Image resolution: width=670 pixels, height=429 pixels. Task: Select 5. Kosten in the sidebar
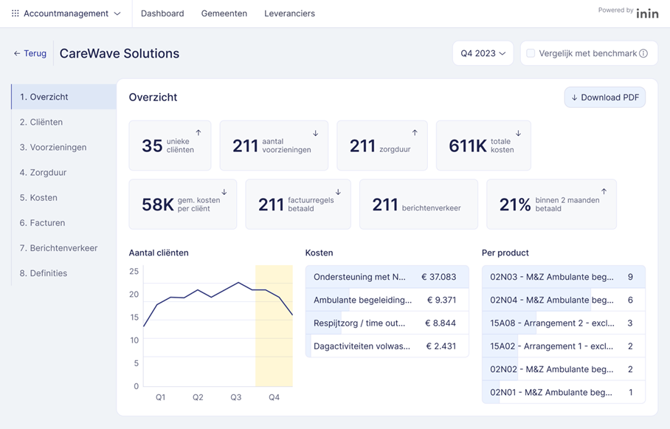[38, 198]
